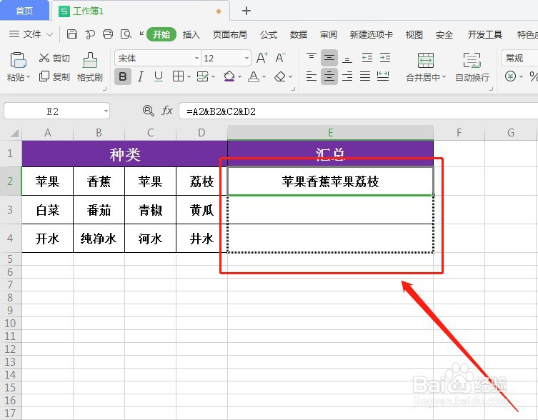Screen dimensions: 538x420
Task: Click the Save icon in quick access bar
Action: tap(71, 34)
